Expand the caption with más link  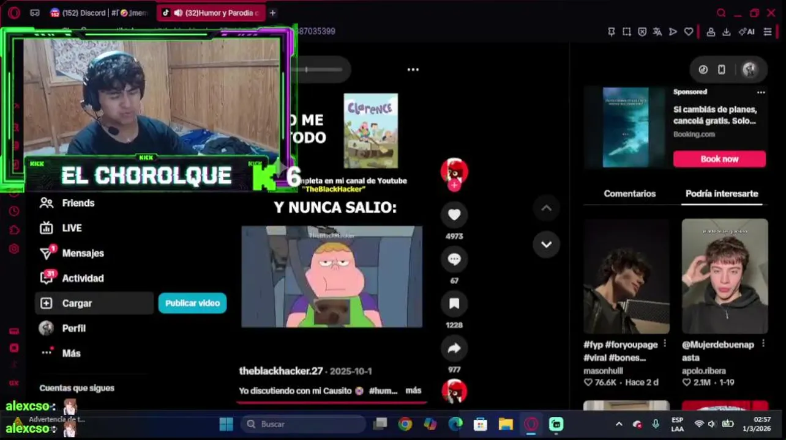coord(413,391)
